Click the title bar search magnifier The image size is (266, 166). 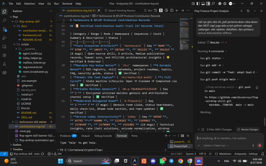click(x=213, y=4)
